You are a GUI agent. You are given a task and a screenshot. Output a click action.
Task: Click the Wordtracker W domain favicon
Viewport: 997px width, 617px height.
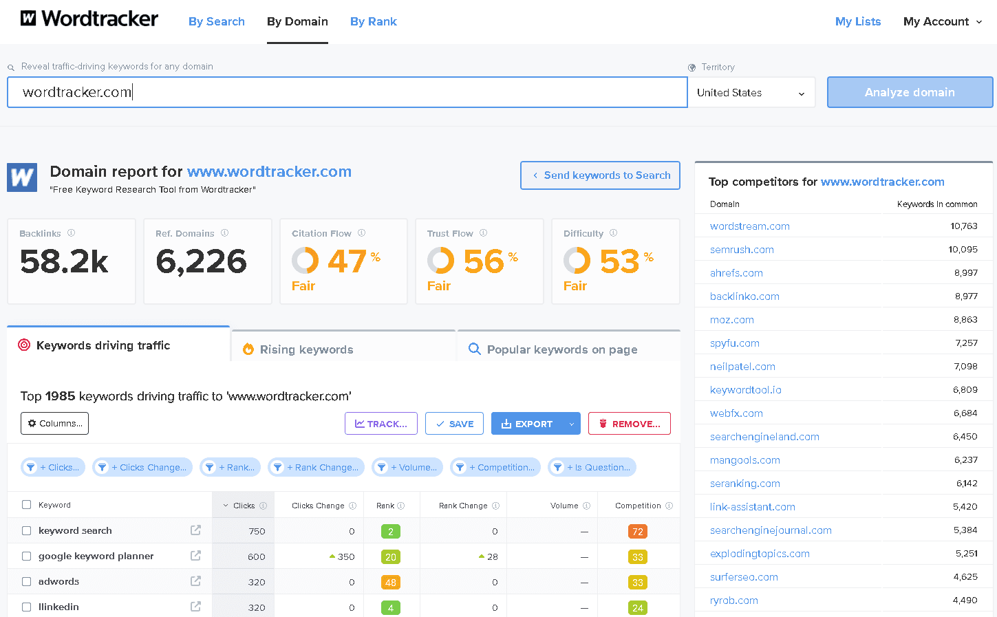click(22, 177)
